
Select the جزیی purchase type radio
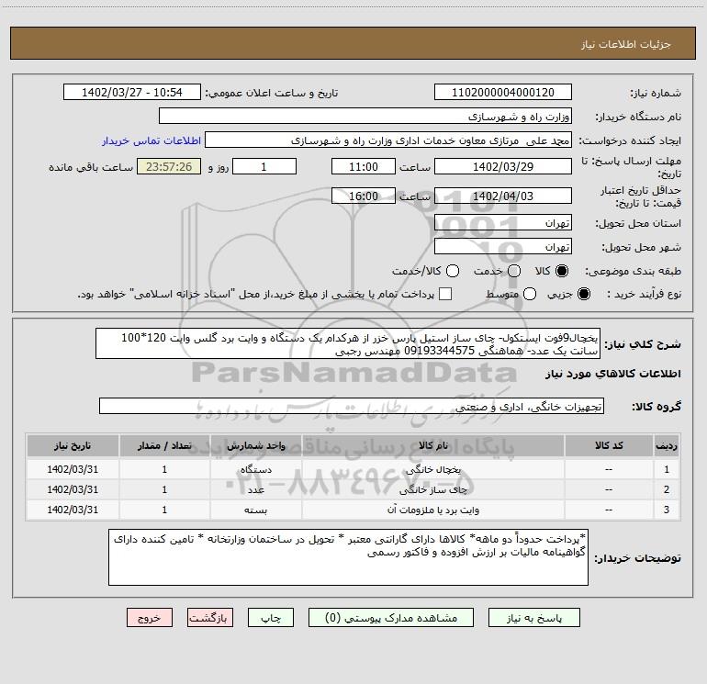tap(583, 294)
